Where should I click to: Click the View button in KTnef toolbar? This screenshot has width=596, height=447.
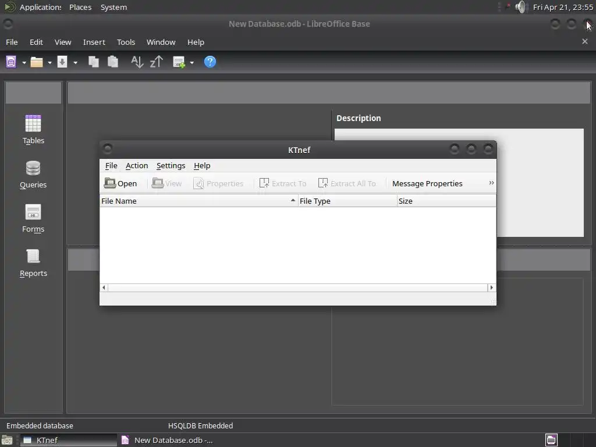166,183
